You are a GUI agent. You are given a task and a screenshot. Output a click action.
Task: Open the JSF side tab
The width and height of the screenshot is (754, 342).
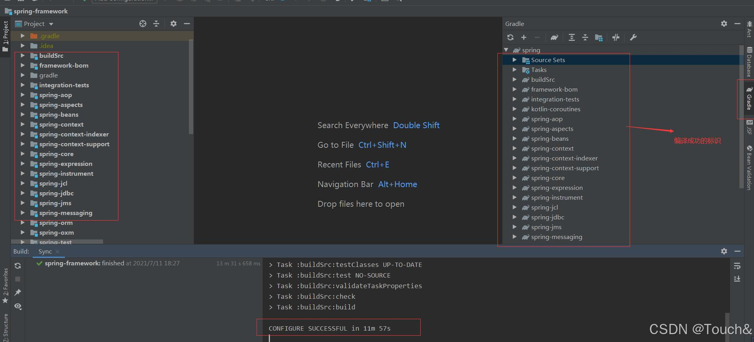[x=749, y=128]
